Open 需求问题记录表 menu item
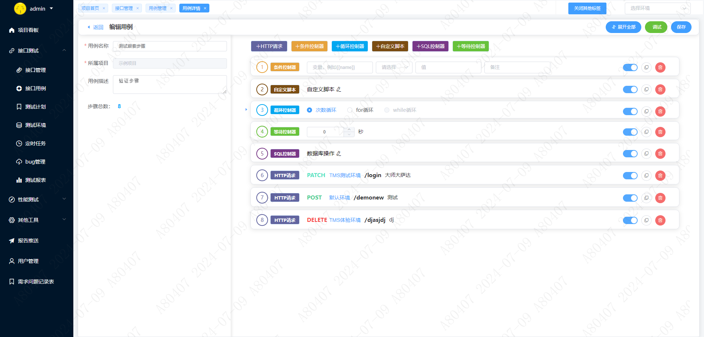Image resolution: width=704 pixels, height=337 pixels. (x=37, y=282)
